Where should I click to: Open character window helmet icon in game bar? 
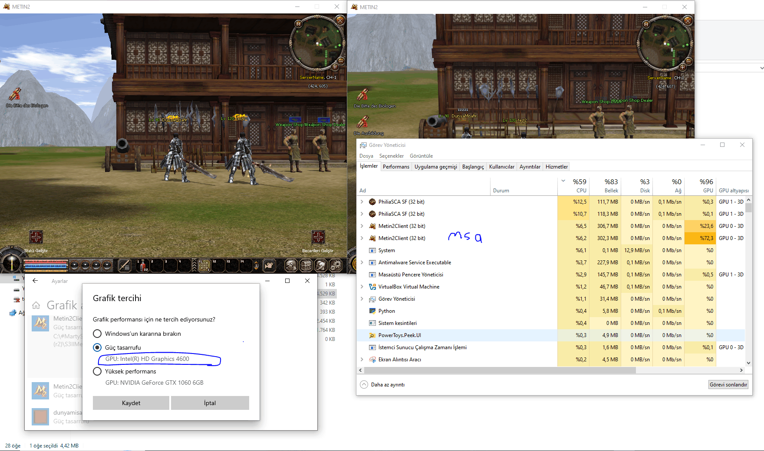pos(291,265)
